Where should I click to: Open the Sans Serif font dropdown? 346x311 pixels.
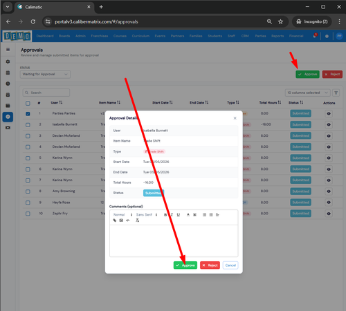click(147, 215)
